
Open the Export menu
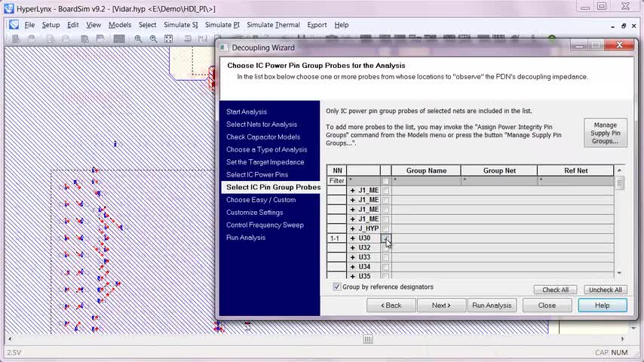(317, 25)
